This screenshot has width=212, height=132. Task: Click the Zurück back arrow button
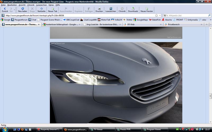coord(5,10)
